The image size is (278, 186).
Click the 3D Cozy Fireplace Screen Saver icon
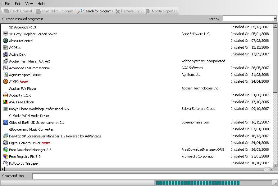click(x=6, y=34)
